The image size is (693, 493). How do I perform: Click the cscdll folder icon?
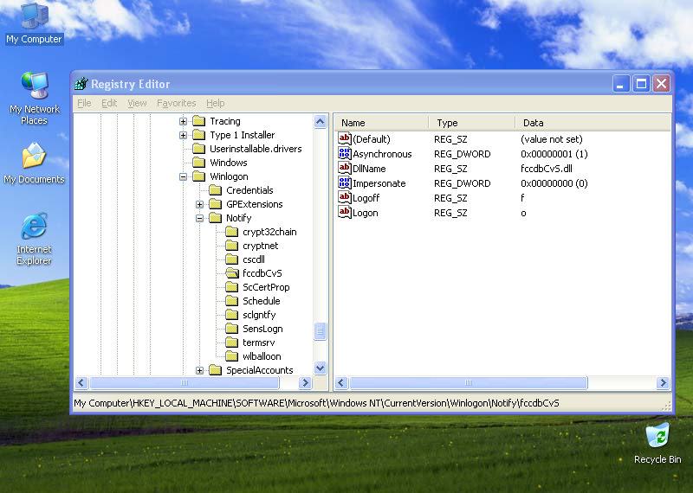[232, 259]
